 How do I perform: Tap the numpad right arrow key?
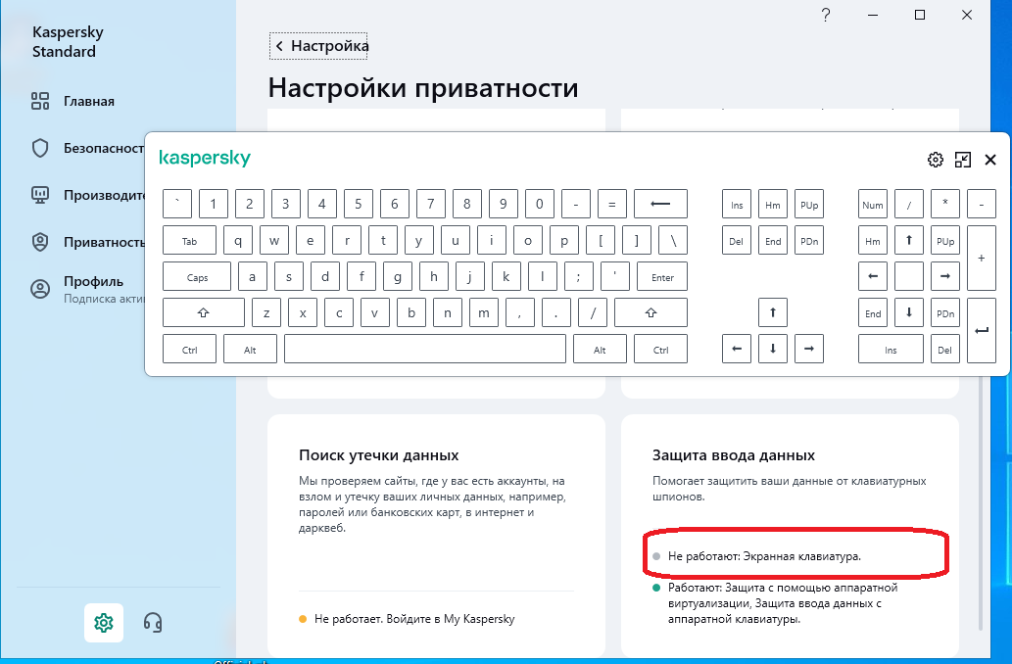[944, 276]
